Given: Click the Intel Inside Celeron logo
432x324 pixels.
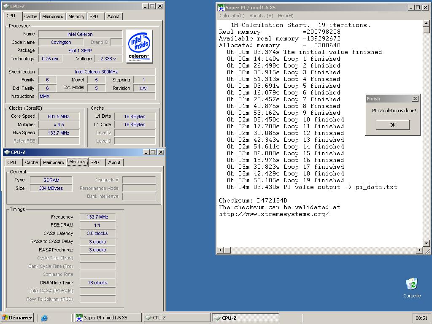Looking at the screenshot, I should click(139, 46).
